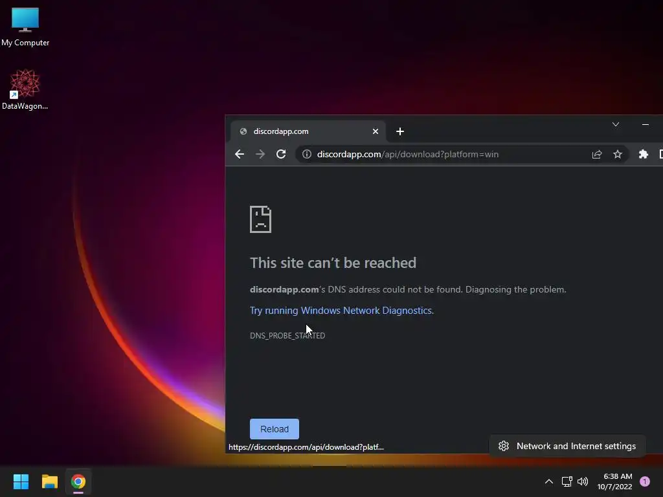This screenshot has width=663, height=497.
Task: Open clock and date 6:38 AM
Action: tap(615, 481)
